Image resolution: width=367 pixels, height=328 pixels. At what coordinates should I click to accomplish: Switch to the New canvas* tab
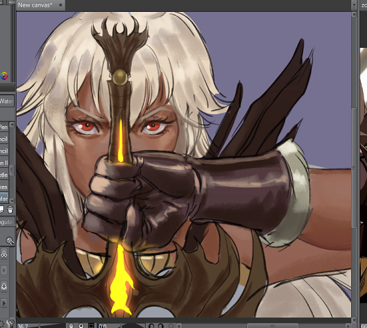[x=35, y=5]
